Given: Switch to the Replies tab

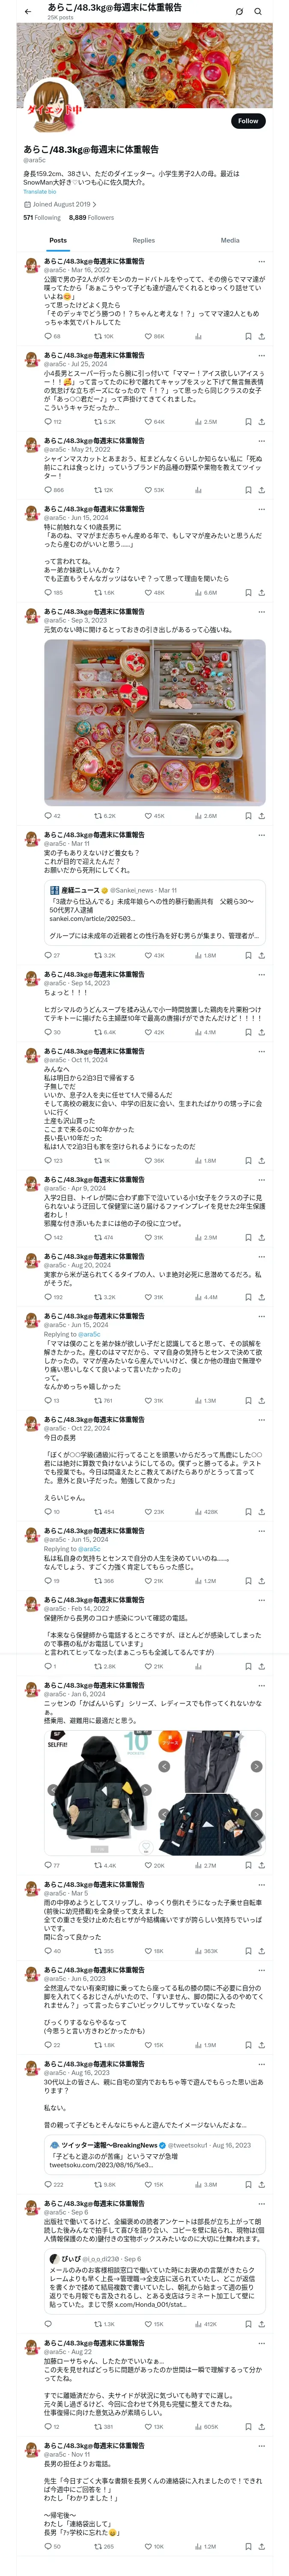Looking at the screenshot, I should click(143, 240).
